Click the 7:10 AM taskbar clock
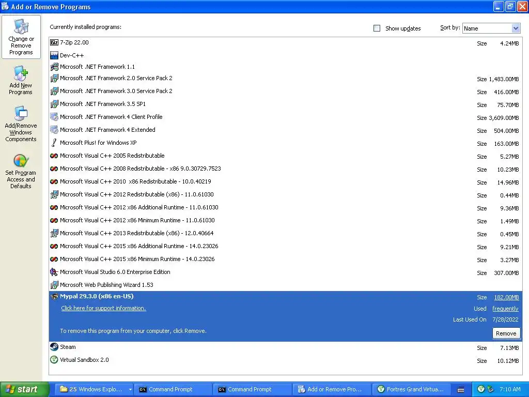Image resolution: width=529 pixels, height=397 pixels. pos(510,389)
